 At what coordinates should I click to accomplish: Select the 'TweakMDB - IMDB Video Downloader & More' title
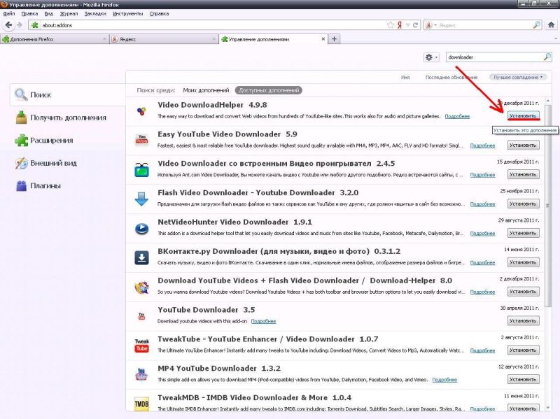242,397
